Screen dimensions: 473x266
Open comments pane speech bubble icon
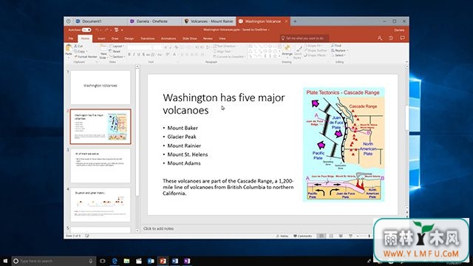pyautogui.click(x=402, y=38)
